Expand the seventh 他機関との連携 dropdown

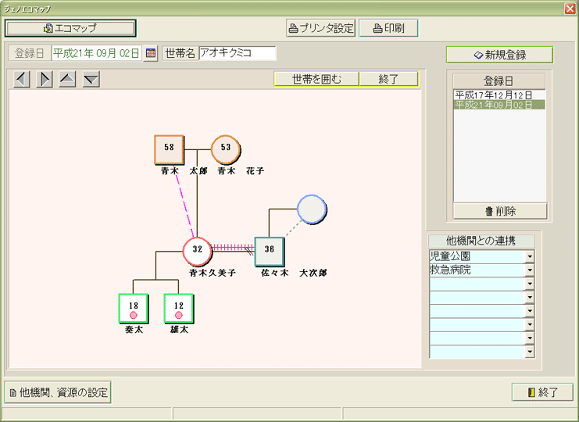point(530,338)
